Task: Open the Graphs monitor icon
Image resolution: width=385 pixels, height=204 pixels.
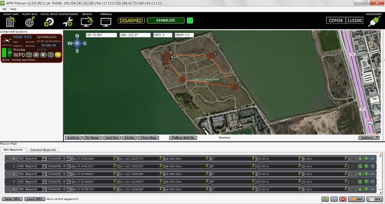Action: (x=87, y=22)
